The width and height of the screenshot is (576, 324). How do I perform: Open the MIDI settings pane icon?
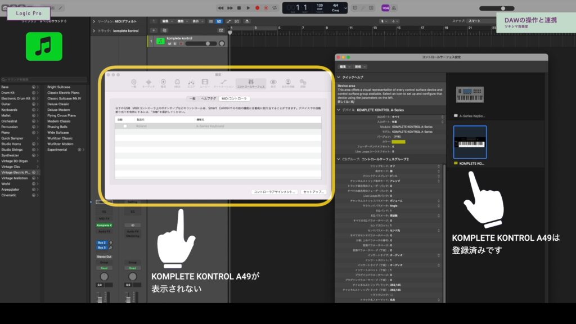tap(177, 83)
